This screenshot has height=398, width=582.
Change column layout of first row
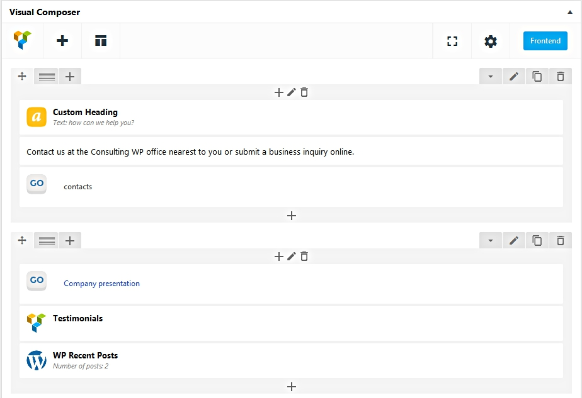(47, 77)
